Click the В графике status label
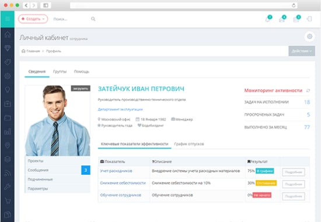This screenshot has height=222, width=321. click(265, 171)
